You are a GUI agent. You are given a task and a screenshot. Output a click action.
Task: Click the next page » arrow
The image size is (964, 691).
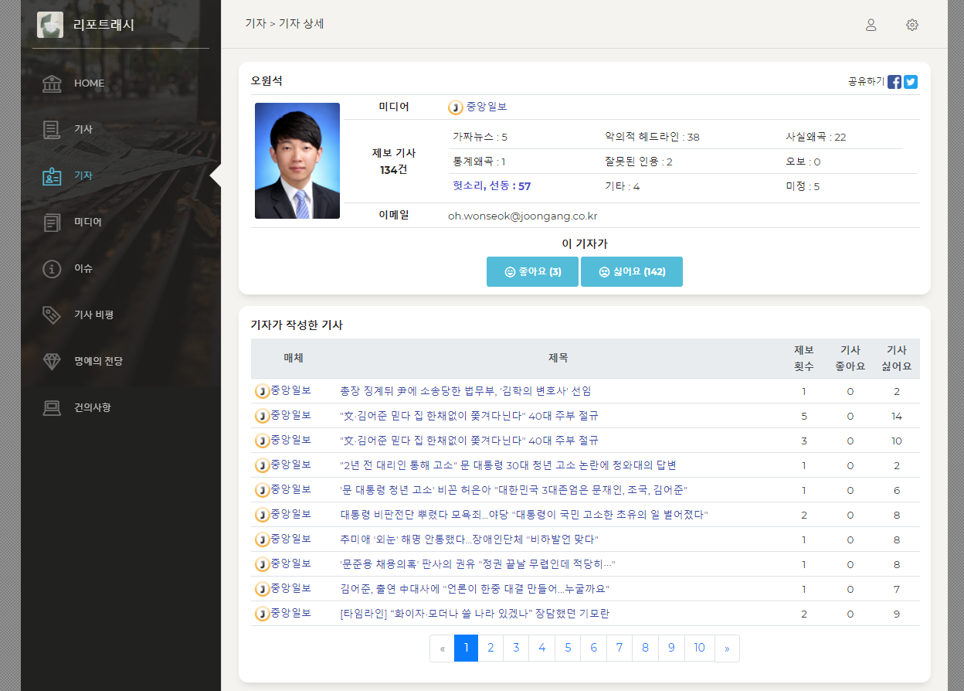coord(727,648)
